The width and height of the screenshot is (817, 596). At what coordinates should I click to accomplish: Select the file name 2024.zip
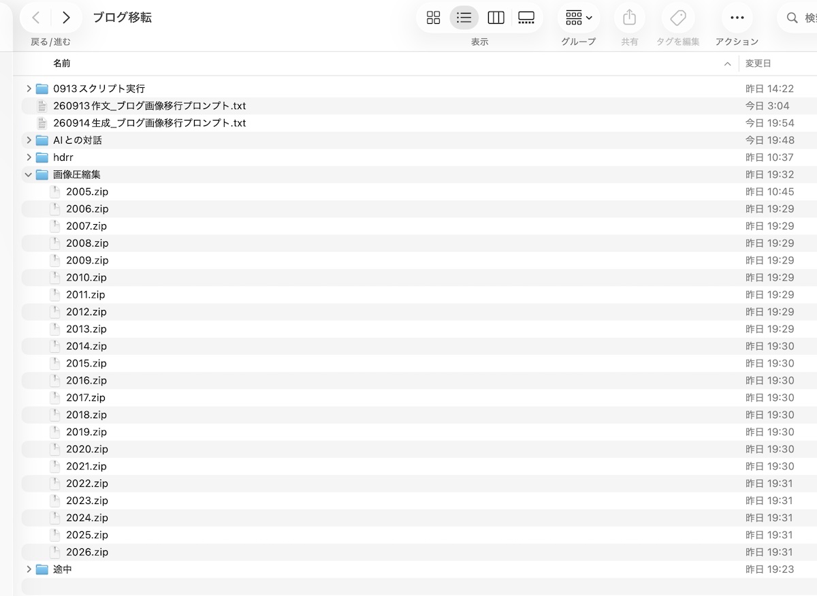coord(87,518)
